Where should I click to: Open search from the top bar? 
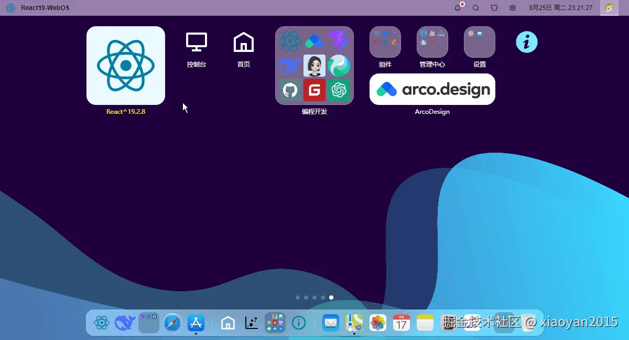(x=476, y=8)
